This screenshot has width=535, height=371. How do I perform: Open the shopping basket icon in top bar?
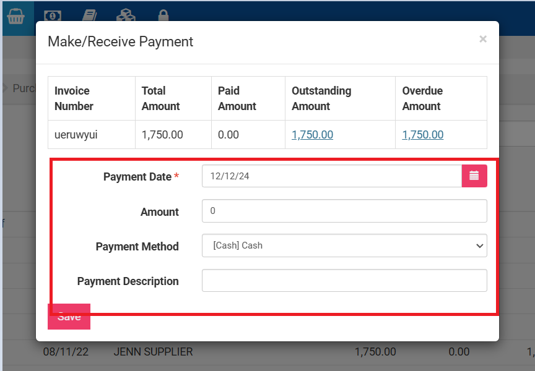point(15,16)
